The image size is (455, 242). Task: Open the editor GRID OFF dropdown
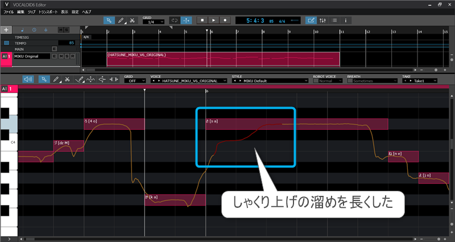135,81
